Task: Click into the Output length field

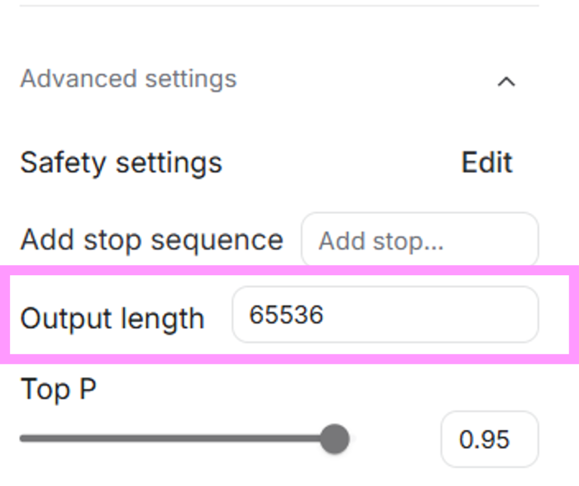Action: (x=384, y=315)
